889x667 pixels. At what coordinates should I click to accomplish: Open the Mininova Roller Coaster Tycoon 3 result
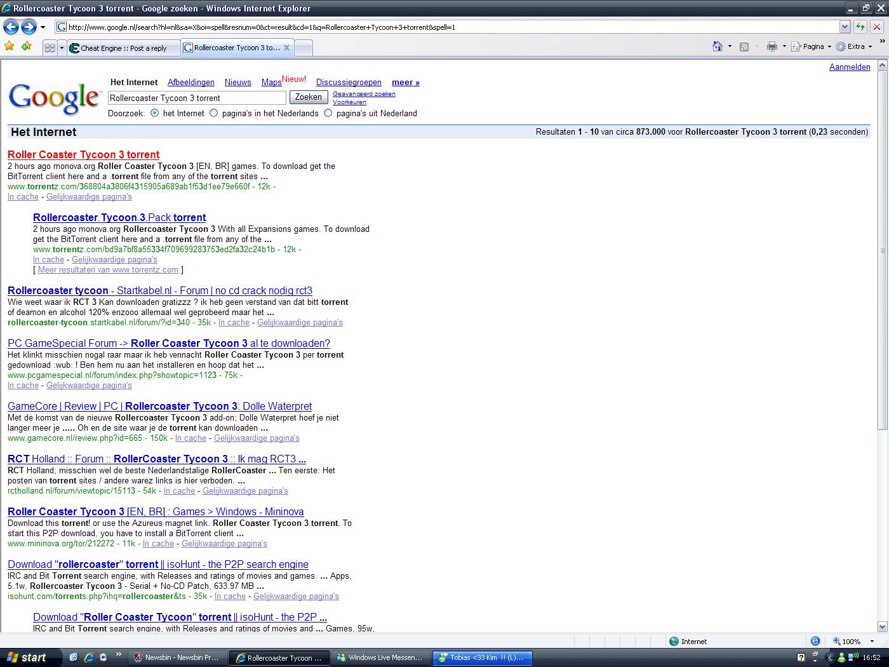coord(156,511)
